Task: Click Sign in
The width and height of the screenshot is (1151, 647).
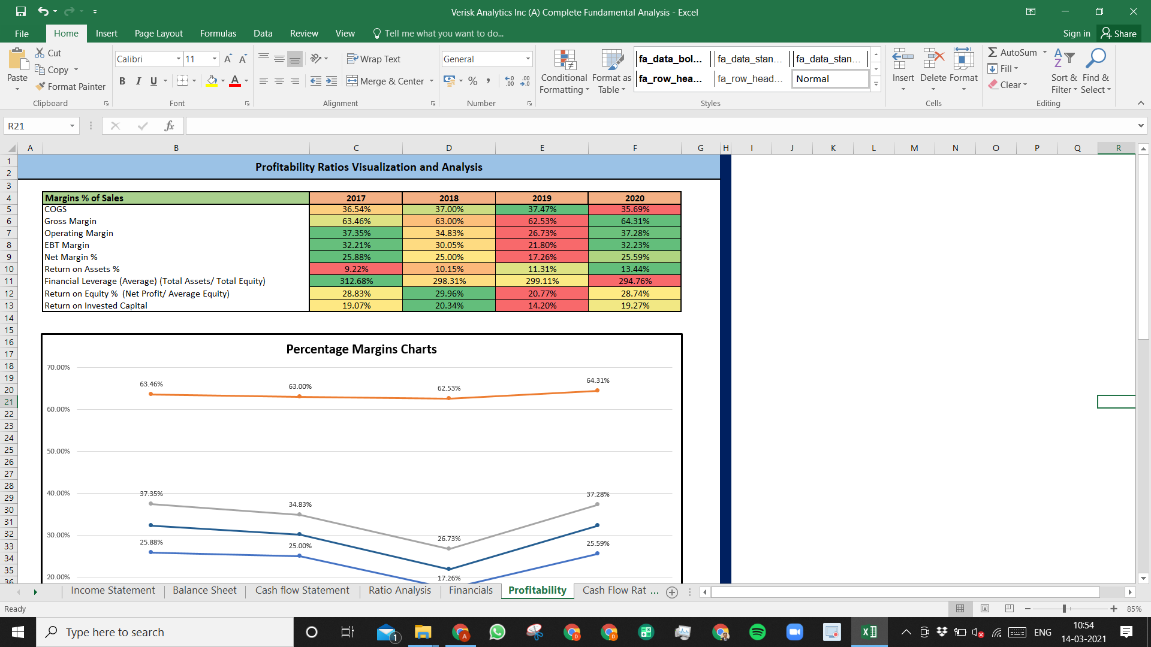Action: [1077, 34]
